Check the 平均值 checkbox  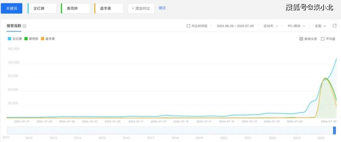click(322, 39)
